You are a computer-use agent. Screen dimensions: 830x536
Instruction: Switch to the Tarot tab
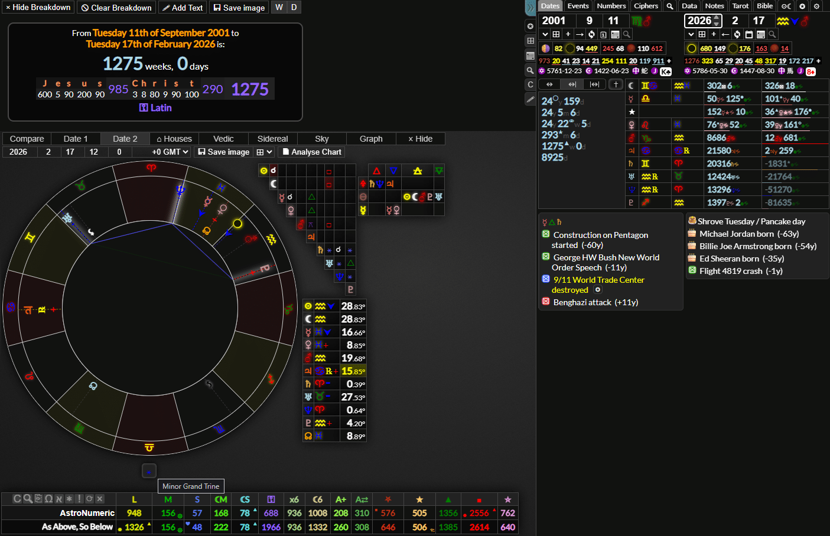740,6
